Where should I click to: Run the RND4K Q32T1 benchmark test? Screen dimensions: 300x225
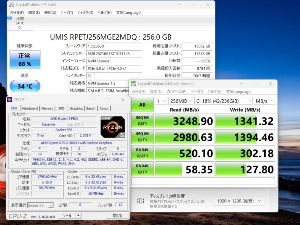(142, 153)
